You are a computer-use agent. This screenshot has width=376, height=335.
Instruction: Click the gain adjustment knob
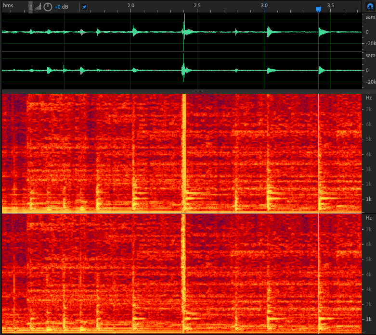[48, 7]
